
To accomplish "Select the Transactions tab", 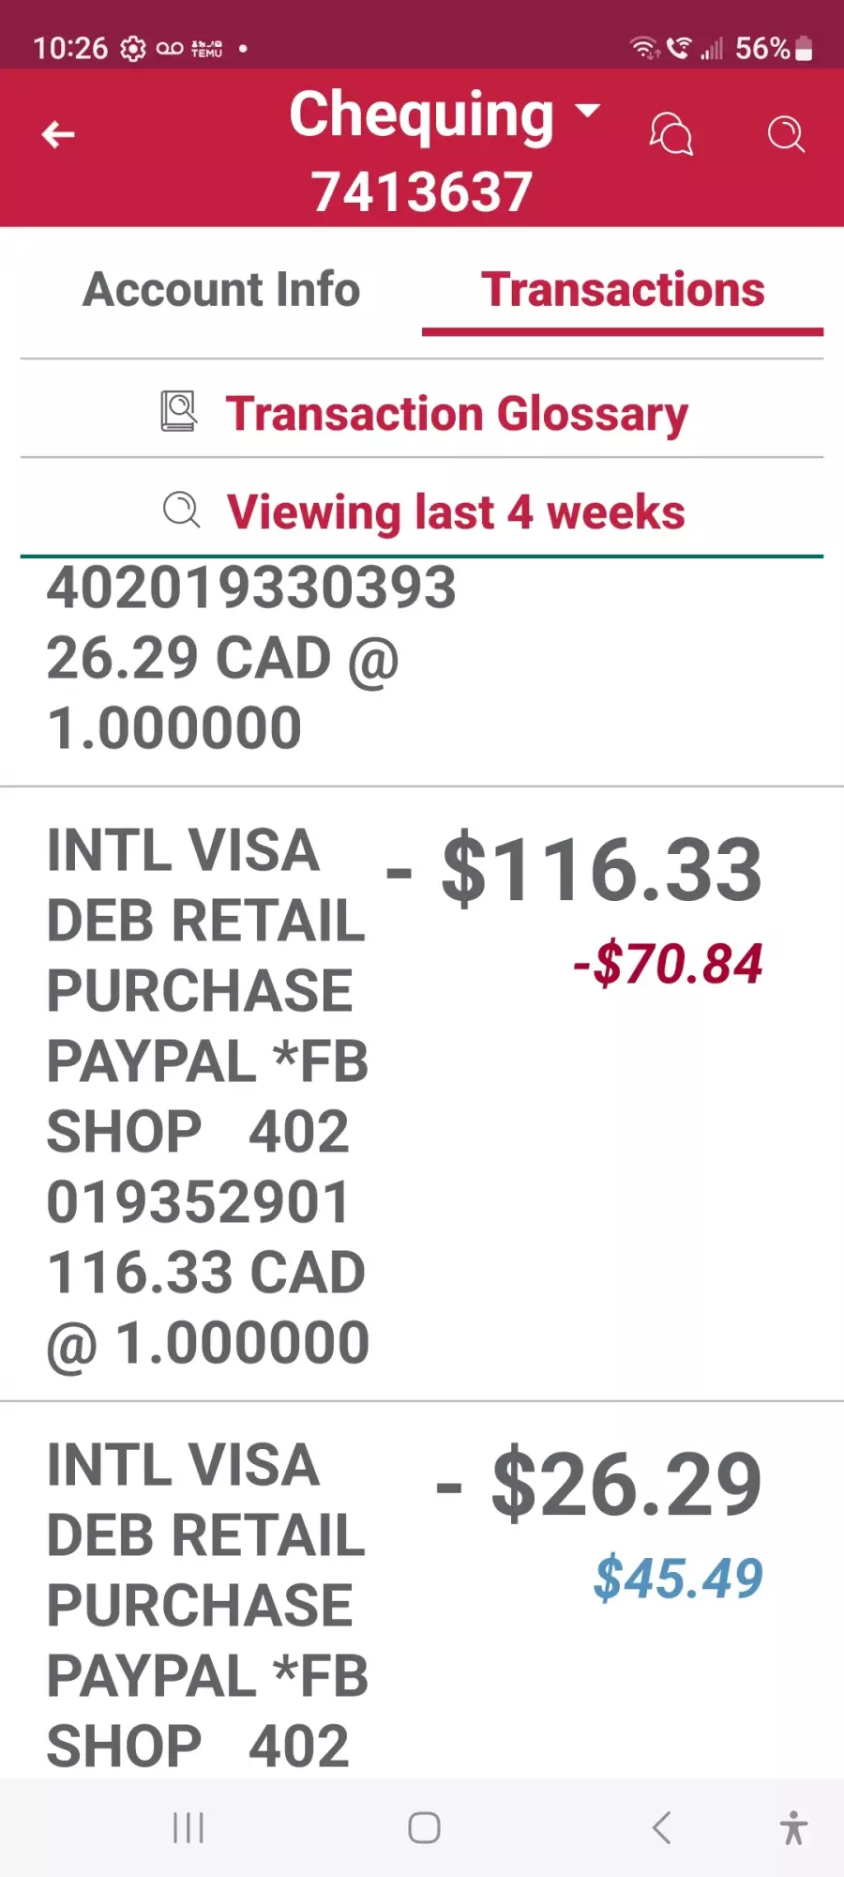I will coord(623,289).
